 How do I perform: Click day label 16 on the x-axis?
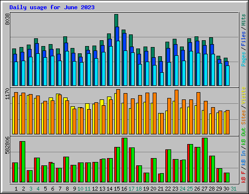tap(124, 189)
